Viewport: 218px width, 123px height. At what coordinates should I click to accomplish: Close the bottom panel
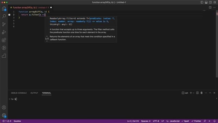214,93
